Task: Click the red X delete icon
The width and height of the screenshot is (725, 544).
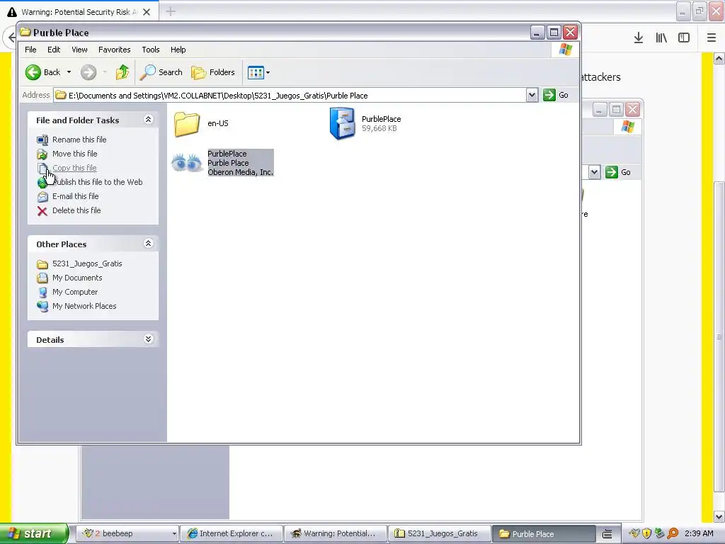Action: [x=42, y=211]
